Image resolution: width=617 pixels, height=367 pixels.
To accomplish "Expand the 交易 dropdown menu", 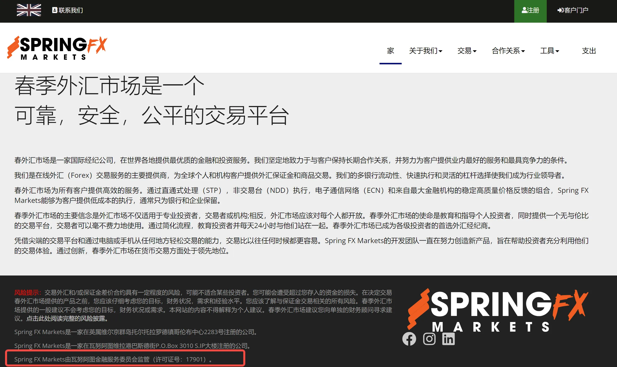I will (x=467, y=51).
